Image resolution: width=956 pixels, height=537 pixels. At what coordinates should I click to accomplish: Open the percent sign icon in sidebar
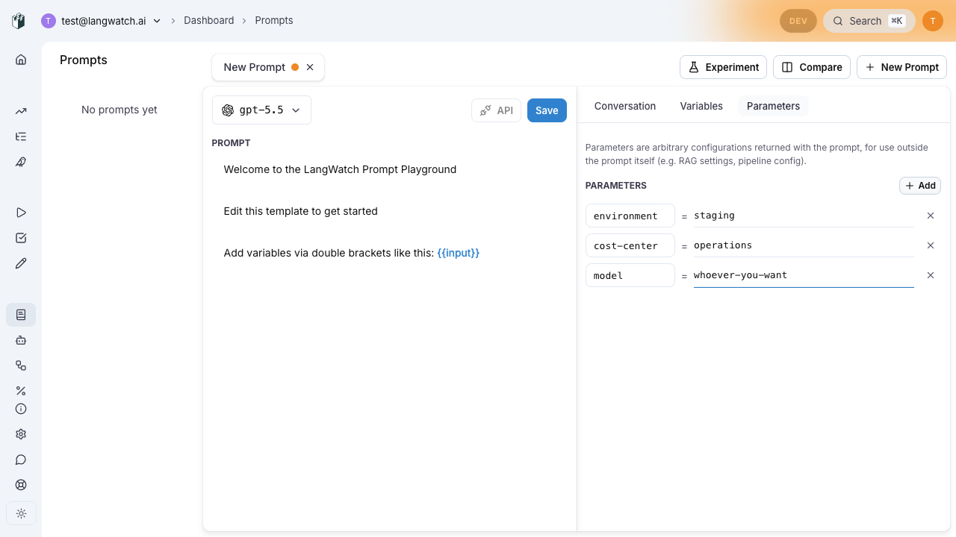point(21,391)
